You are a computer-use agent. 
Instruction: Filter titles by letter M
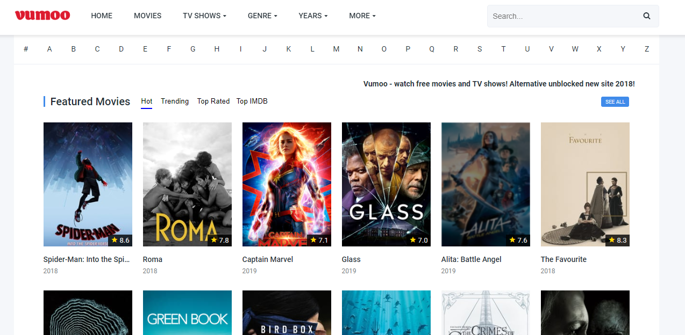coord(336,49)
